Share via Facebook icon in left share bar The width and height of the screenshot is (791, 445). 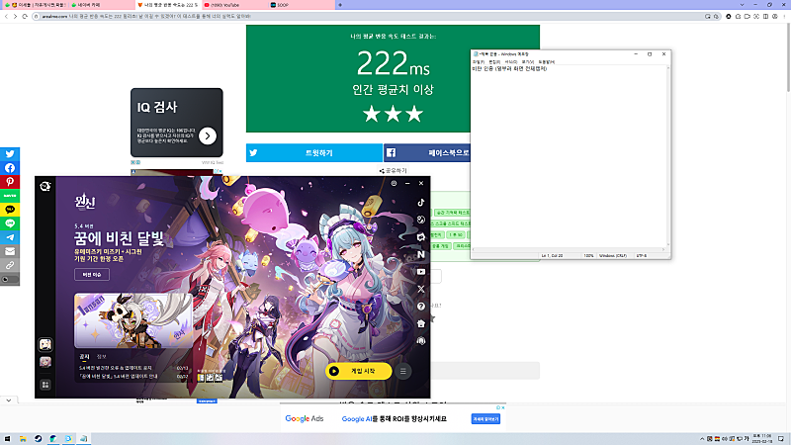click(x=10, y=168)
